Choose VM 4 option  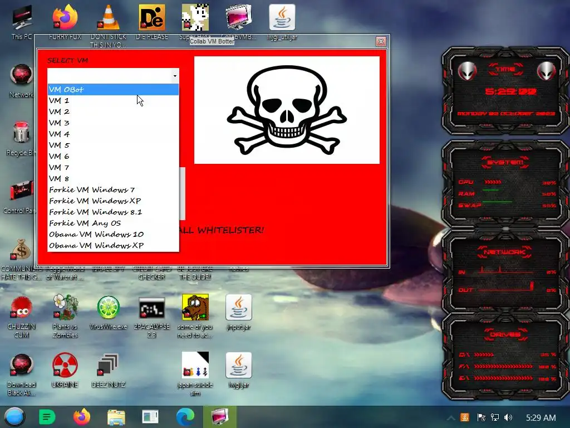[113, 134]
